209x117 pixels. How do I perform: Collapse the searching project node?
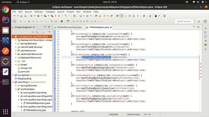click(13, 82)
